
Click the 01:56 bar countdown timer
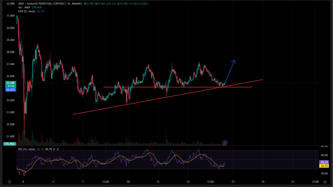click(10, 86)
